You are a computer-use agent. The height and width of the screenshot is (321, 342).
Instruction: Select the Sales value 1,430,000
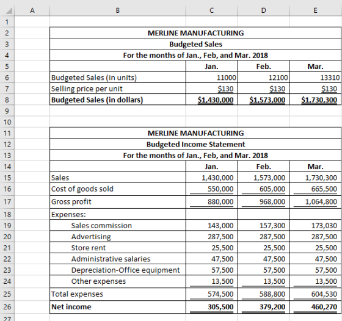click(211, 178)
